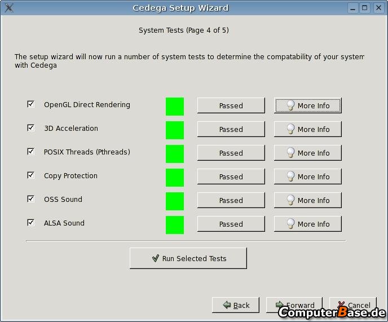This screenshot has width=388, height=322.
Task: Cancel the Cedega Setup Wizard
Action: [353, 305]
